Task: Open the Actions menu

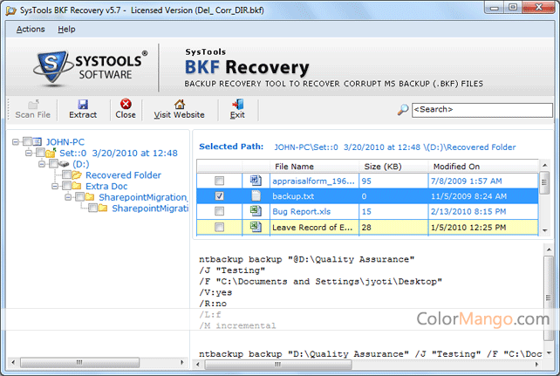Action: [31, 29]
